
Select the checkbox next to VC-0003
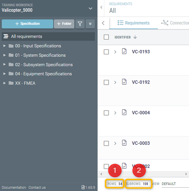(x=106, y=143)
